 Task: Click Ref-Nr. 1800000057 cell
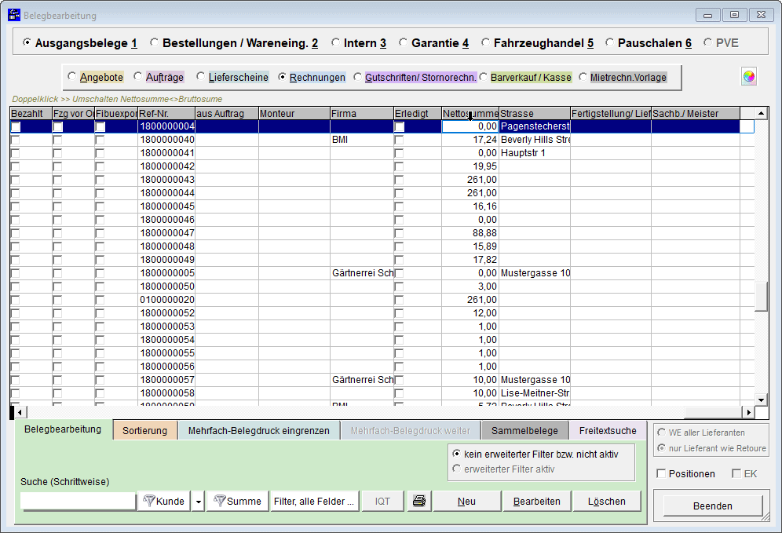167,380
